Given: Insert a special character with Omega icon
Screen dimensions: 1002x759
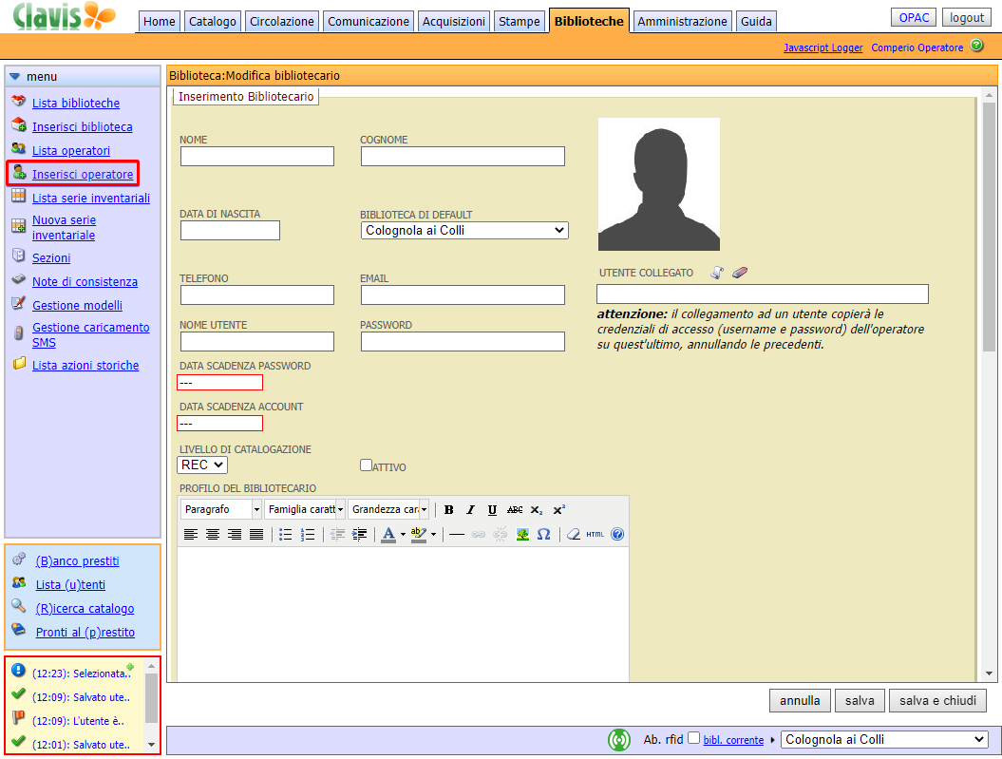Looking at the screenshot, I should pyautogui.click(x=543, y=535).
